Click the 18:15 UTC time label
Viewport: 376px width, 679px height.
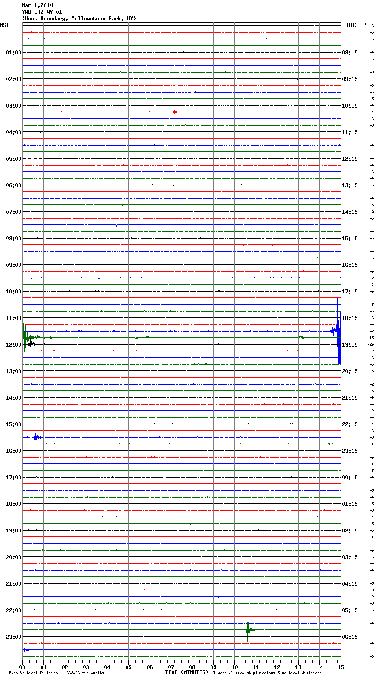(350, 318)
